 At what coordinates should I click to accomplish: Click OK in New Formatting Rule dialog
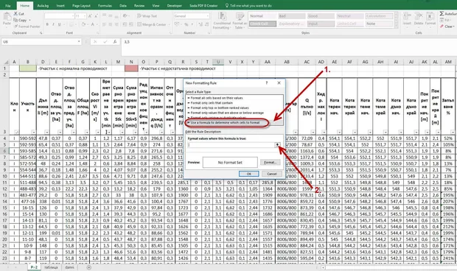(x=248, y=174)
